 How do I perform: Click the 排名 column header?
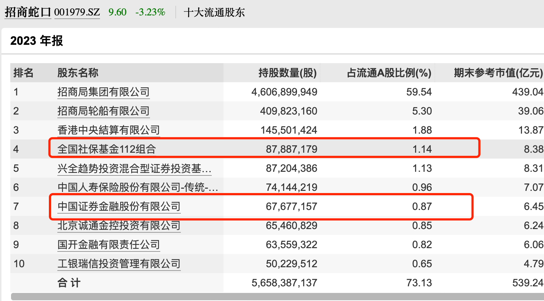pos(23,73)
